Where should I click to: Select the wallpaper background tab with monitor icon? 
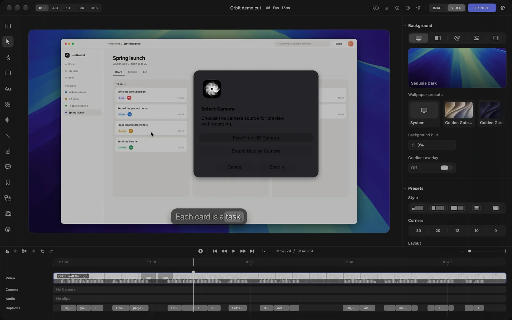[x=419, y=38]
